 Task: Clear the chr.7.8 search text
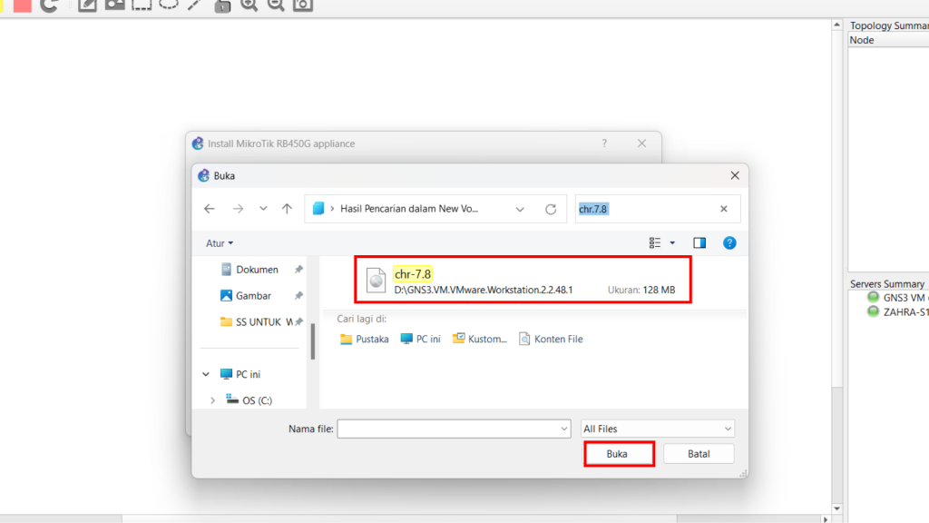click(x=723, y=209)
